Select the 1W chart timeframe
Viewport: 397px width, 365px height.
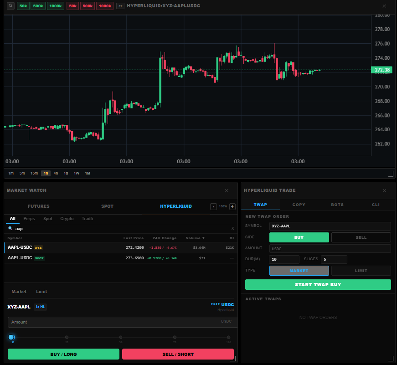click(x=77, y=173)
